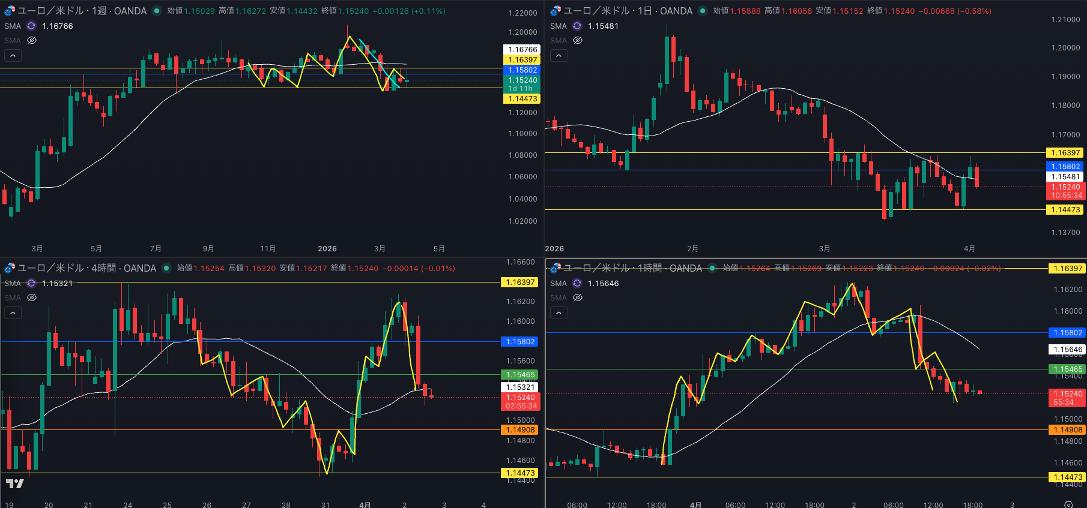Toggle hidden SMA visibility on the 1-hour chart
Viewport: 1087px width, 508px height.
pyautogui.click(x=578, y=297)
